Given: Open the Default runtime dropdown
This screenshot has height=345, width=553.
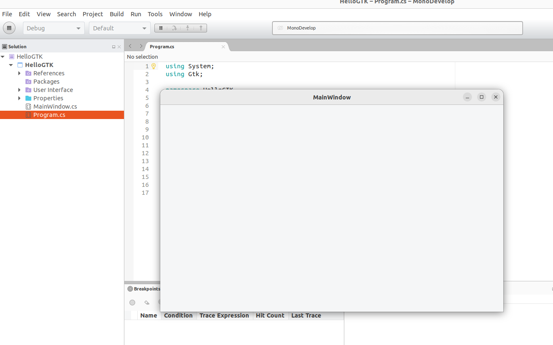Looking at the screenshot, I should [120, 28].
